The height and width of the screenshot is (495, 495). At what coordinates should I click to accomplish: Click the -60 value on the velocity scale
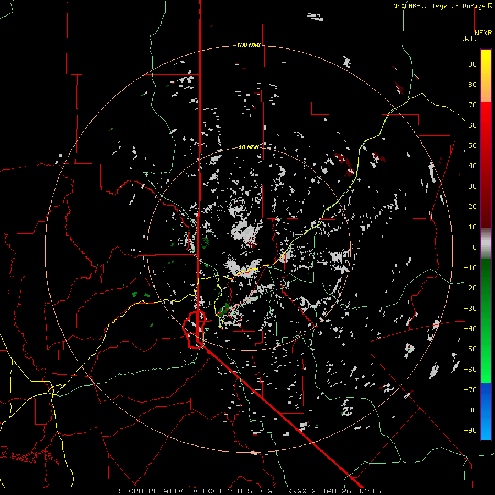470,370
